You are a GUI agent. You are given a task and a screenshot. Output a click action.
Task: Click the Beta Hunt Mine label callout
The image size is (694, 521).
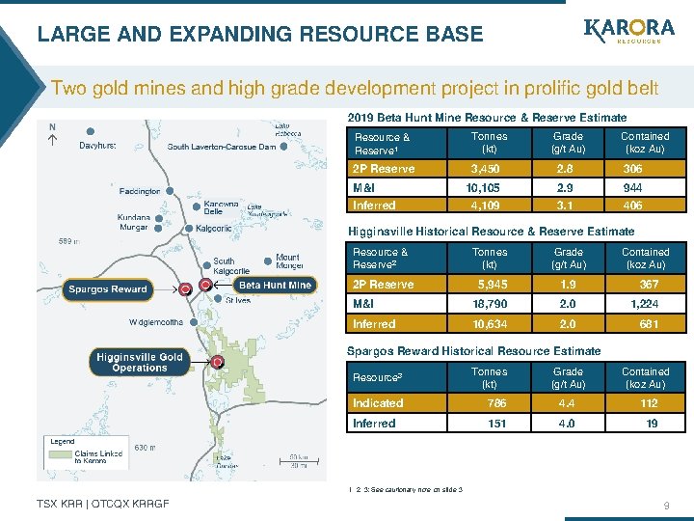[x=275, y=285]
